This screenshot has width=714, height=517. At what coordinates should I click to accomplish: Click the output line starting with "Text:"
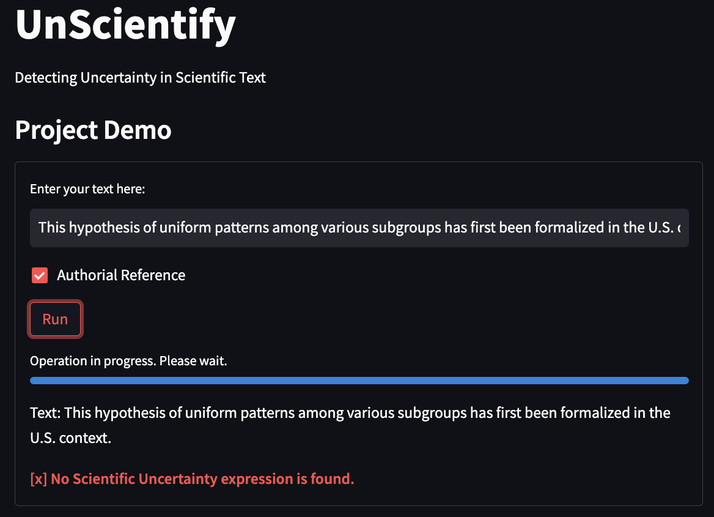(x=350, y=413)
